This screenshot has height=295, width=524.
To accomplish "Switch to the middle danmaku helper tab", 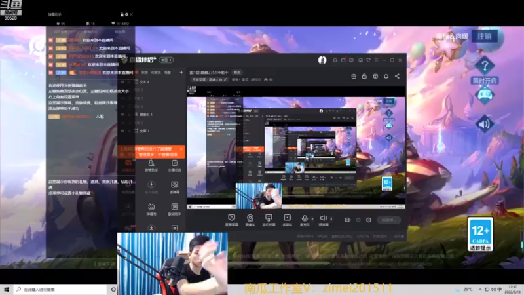I will [x=90, y=31].
